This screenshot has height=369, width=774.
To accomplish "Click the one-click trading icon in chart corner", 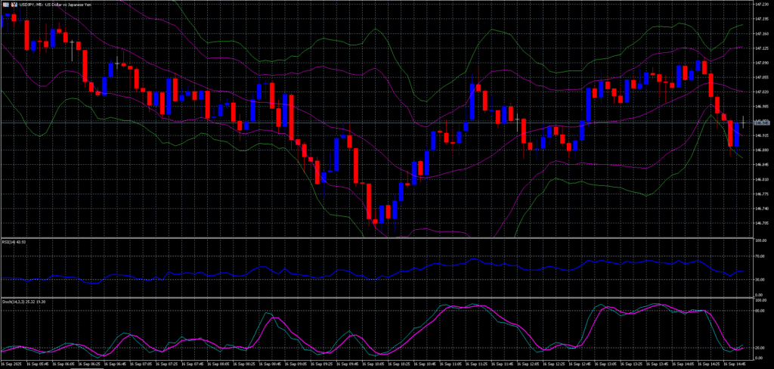I will point(4,4).
